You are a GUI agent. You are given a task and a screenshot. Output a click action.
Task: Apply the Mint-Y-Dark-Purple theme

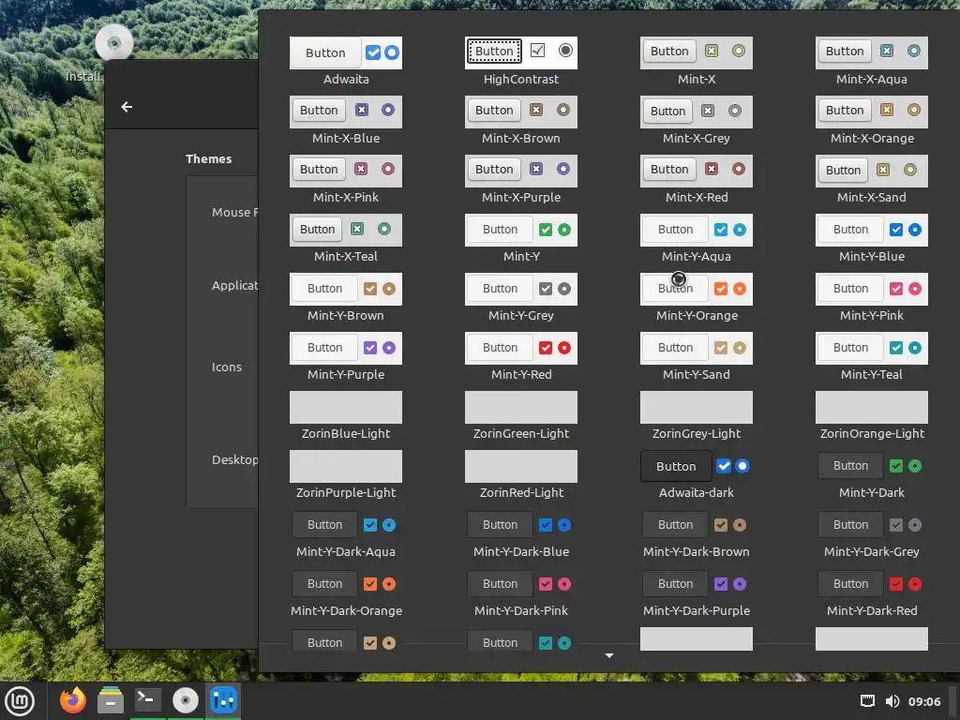(697, 593)
